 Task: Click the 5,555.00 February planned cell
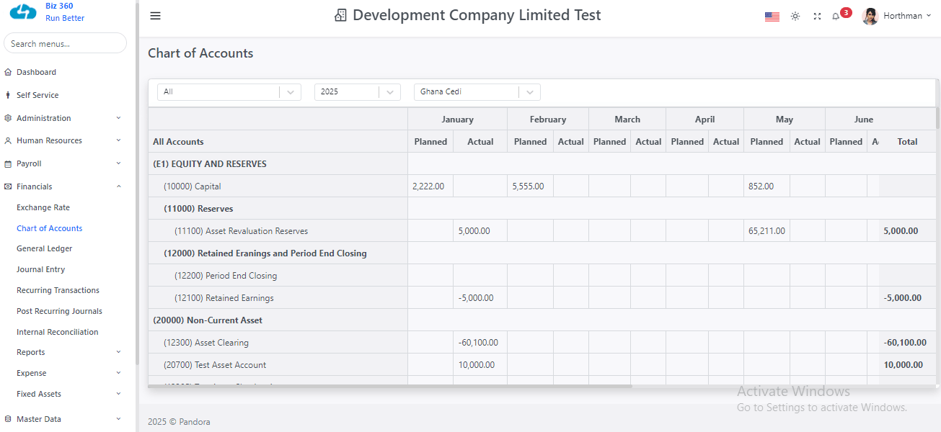pyautogui.click(x=530, y=186)
